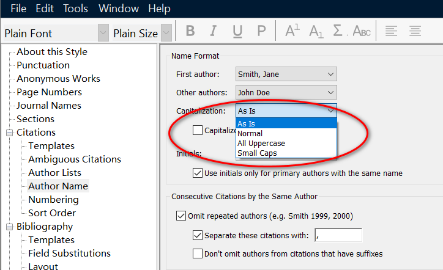
Task: Toggle Italic formatting icon
Action: click(214, 31)
